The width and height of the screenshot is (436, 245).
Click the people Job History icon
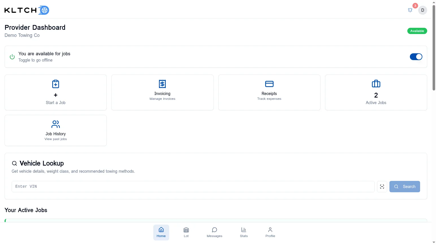point(56,124)
